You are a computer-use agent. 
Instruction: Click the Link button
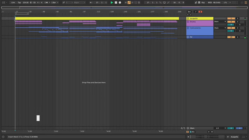(x=13, y=2)
